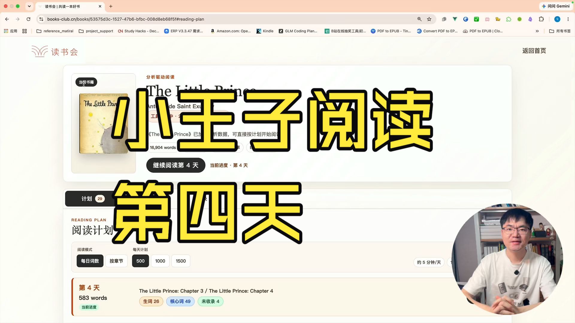Choose 1500 words per day
This screenshot has width=575, height=323.
tap(181, 261)
